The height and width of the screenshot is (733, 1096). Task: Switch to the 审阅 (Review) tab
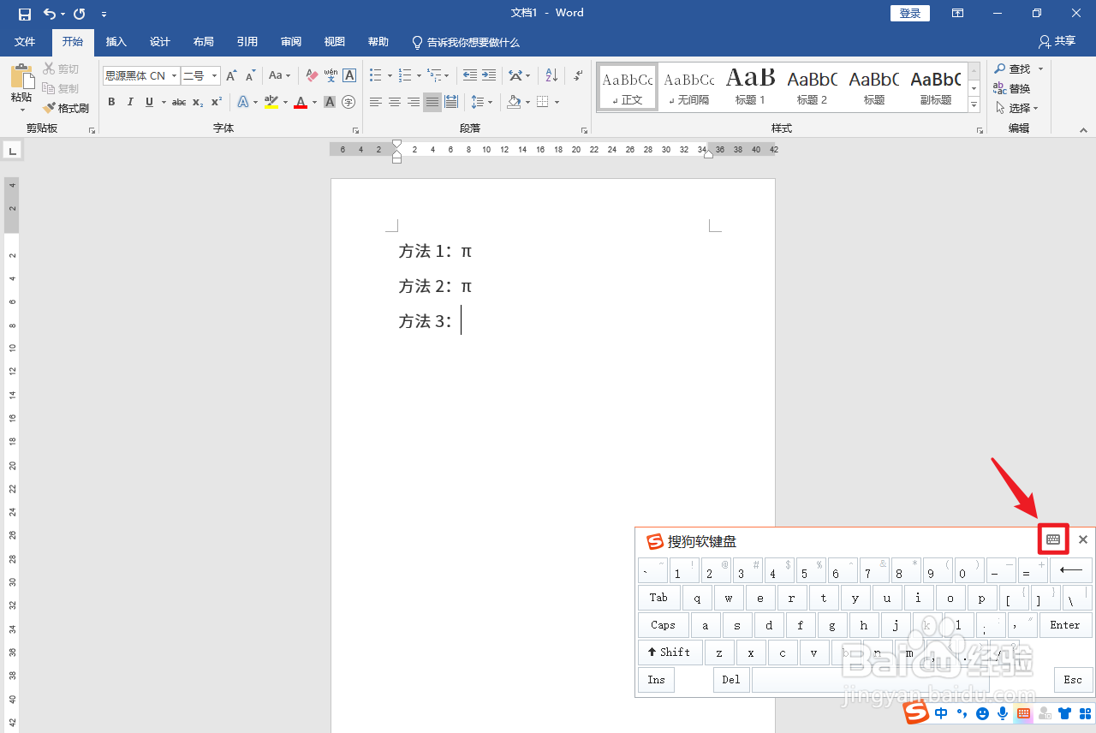point(291,42)
